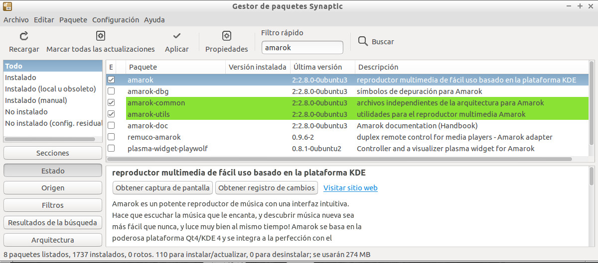This screenshot has height=263, width=598.
Task: Open the Archivo menu
Action: [x=16, y=20]
